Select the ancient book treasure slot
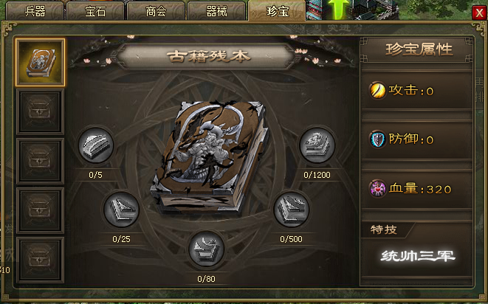Screen dimensions: 488x304 point(40,63)
